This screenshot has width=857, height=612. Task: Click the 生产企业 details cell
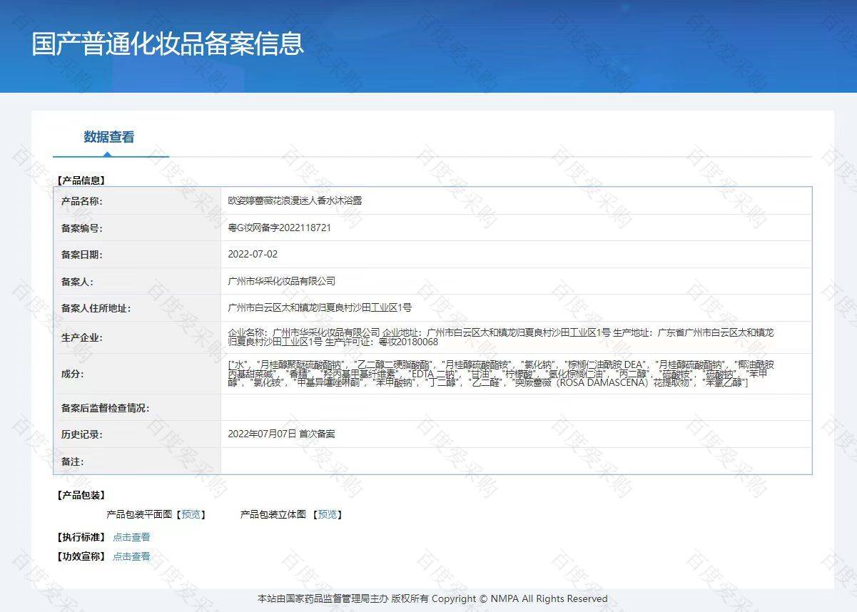tap(500, 337)
